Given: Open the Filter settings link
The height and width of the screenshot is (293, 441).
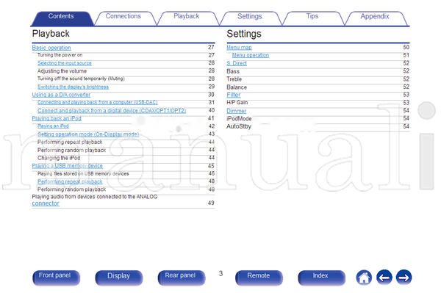Looking at the screenshot, I should click(x=234, y=95).
